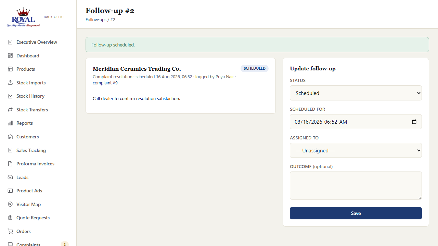Viewport: 438px width, 246px height.
Task: Open the calendar picker in Scheduled For
Action: coord(414,122)
